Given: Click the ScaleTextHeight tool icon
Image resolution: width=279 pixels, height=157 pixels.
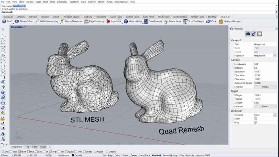Looking at the screenshot, I should (185, 21).
